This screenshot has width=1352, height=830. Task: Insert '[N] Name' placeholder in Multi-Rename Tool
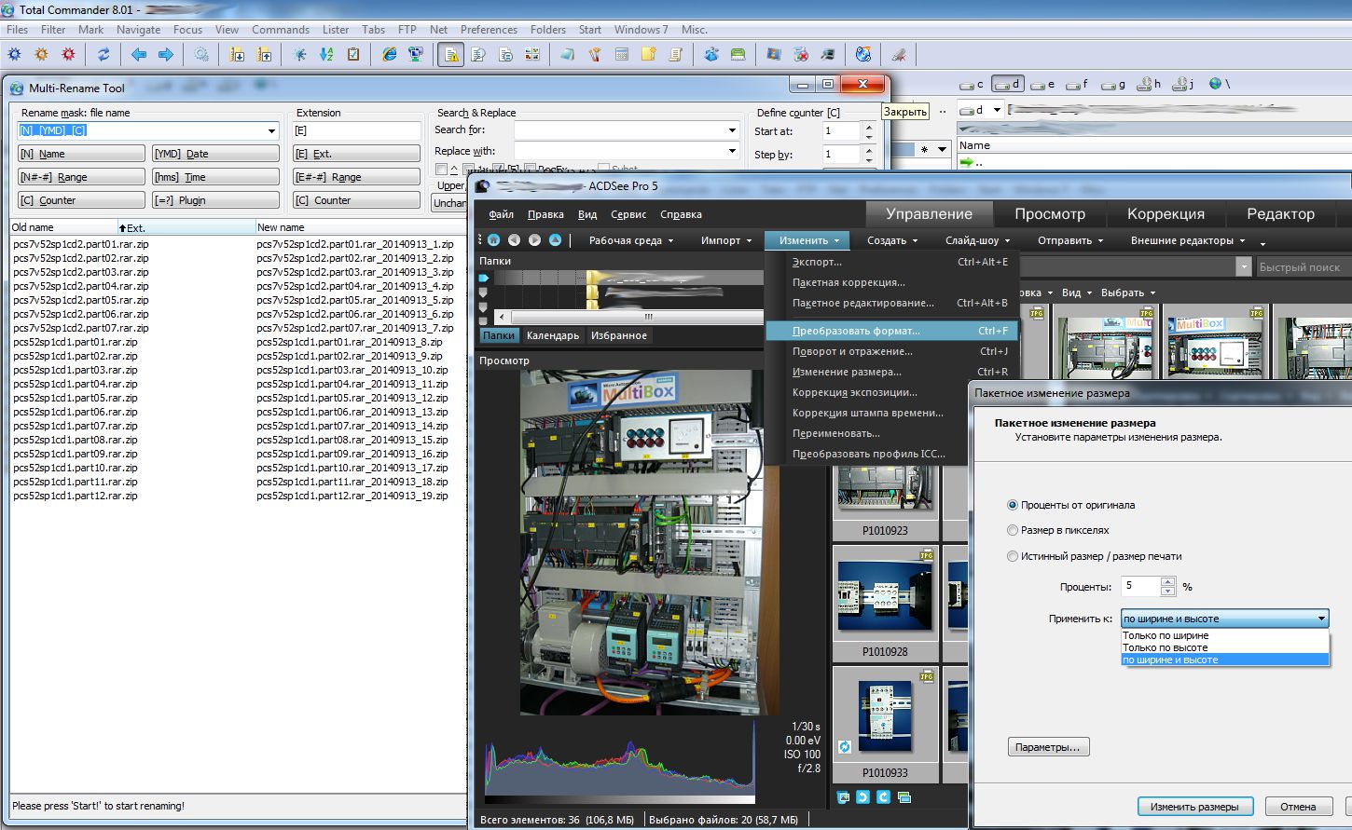(81, 154)
